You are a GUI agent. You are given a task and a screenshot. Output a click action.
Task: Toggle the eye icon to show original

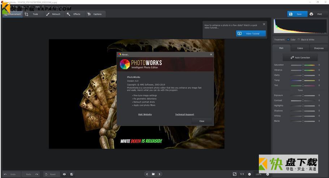tap(64, 174)
